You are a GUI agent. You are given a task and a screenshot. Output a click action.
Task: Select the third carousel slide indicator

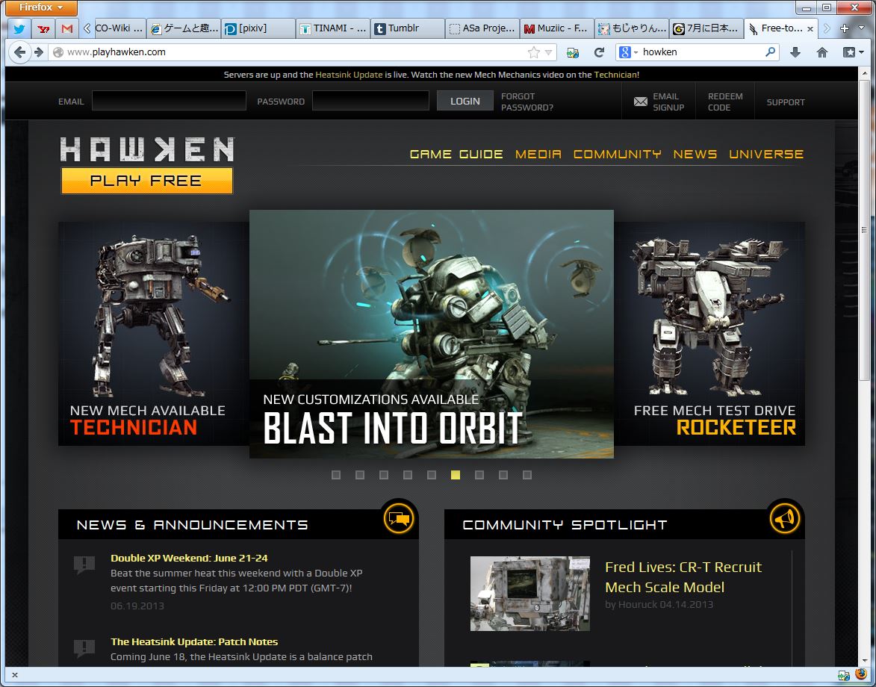pyautogui.click(x=384, y=475)
